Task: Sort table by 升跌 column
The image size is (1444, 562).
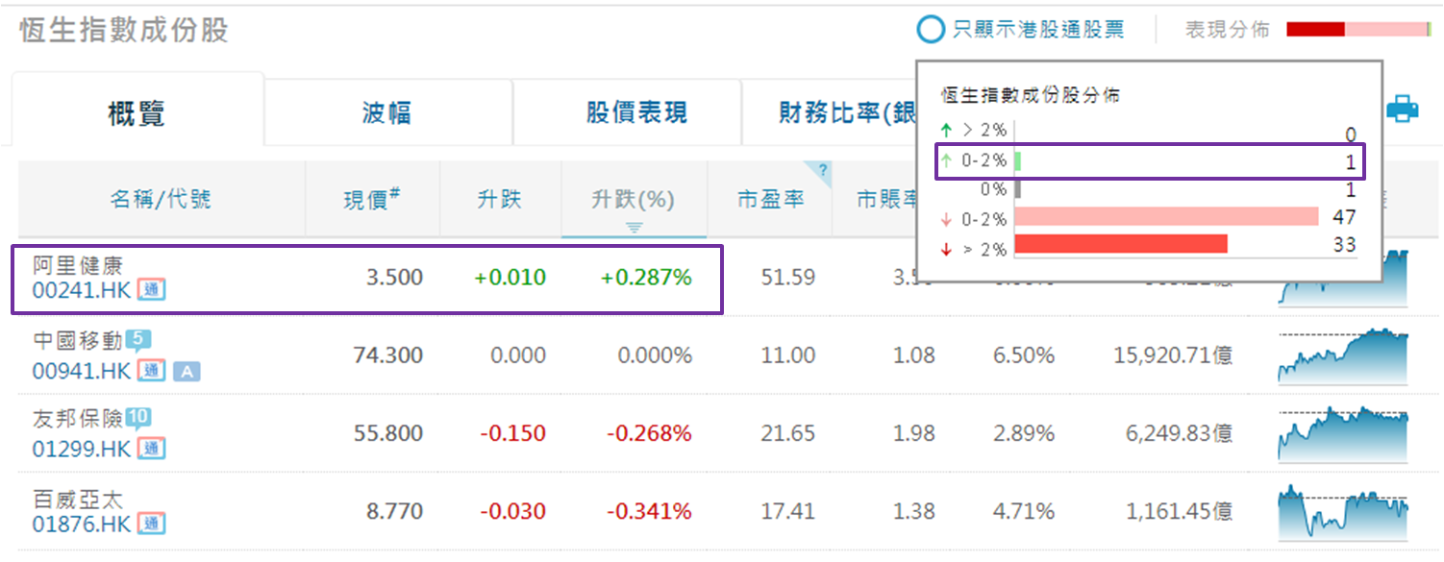Action: point(499,200)
